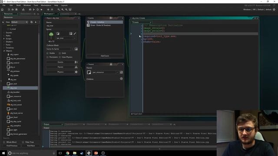Reset the workspace zoom level
The height and width of the screenshot is (156, 278).
coord(63,10)
